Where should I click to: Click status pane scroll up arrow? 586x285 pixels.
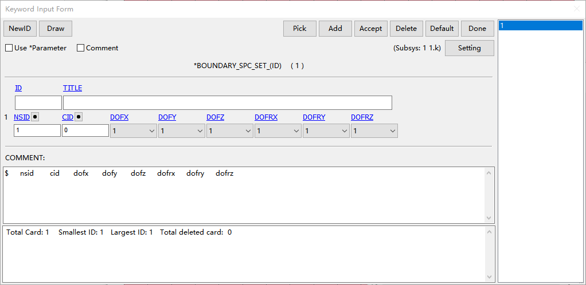[489, 232]
